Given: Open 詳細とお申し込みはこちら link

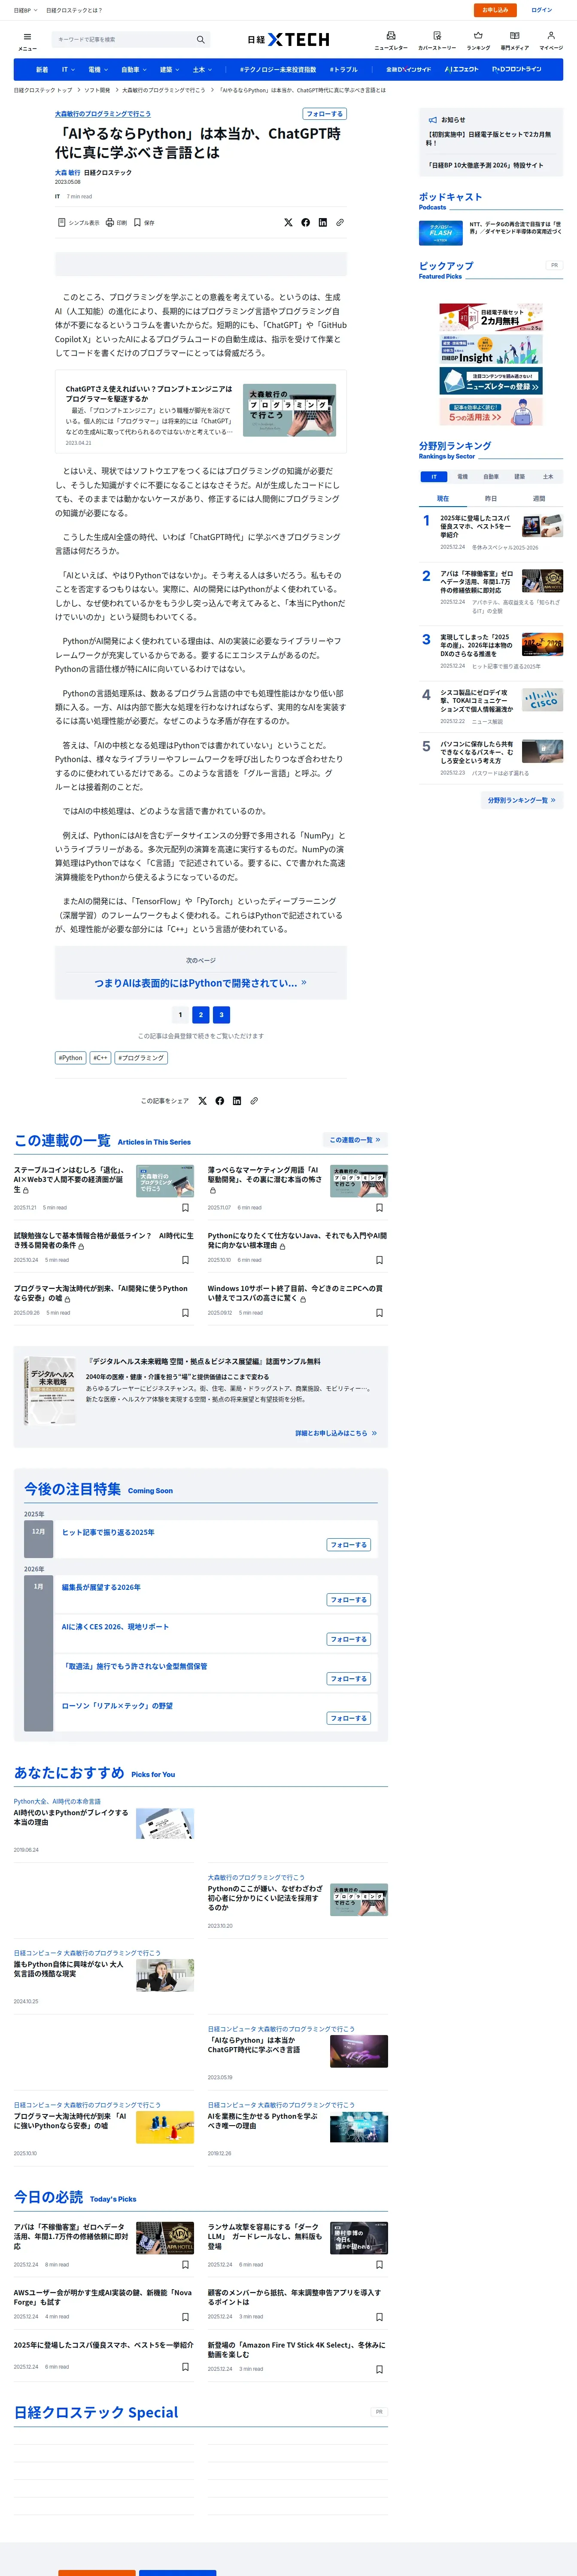Looking at the screenshot, I should point(336,1433).
